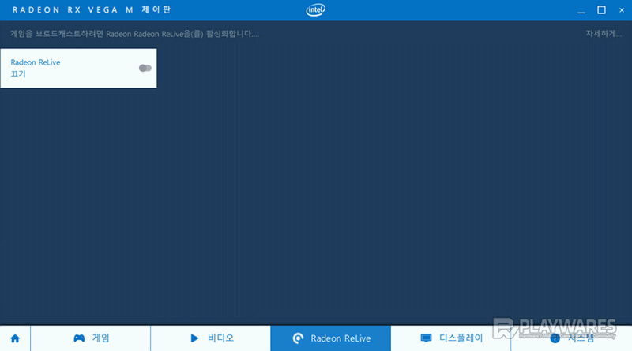Minimize the Radeon control panel window
The height and width of the screenshot is (351, 632).
[x=580, y=10]
